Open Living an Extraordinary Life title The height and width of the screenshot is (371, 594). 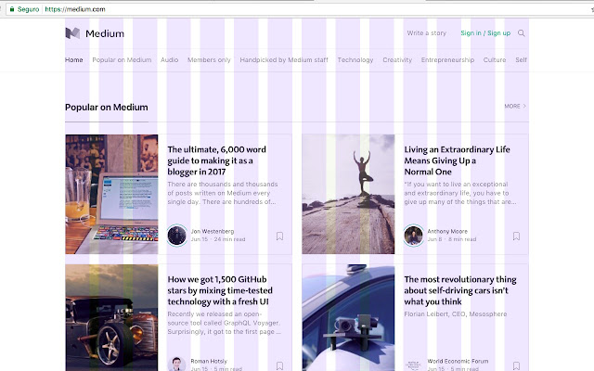[x=457, y=160]
